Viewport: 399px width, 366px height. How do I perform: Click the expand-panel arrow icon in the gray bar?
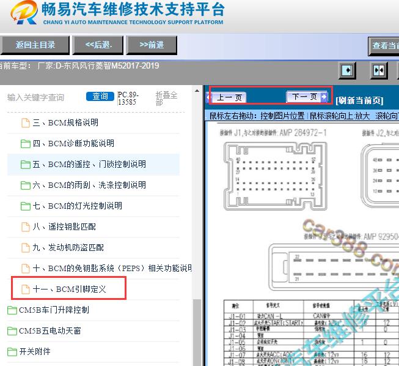[x=347, y=70]
